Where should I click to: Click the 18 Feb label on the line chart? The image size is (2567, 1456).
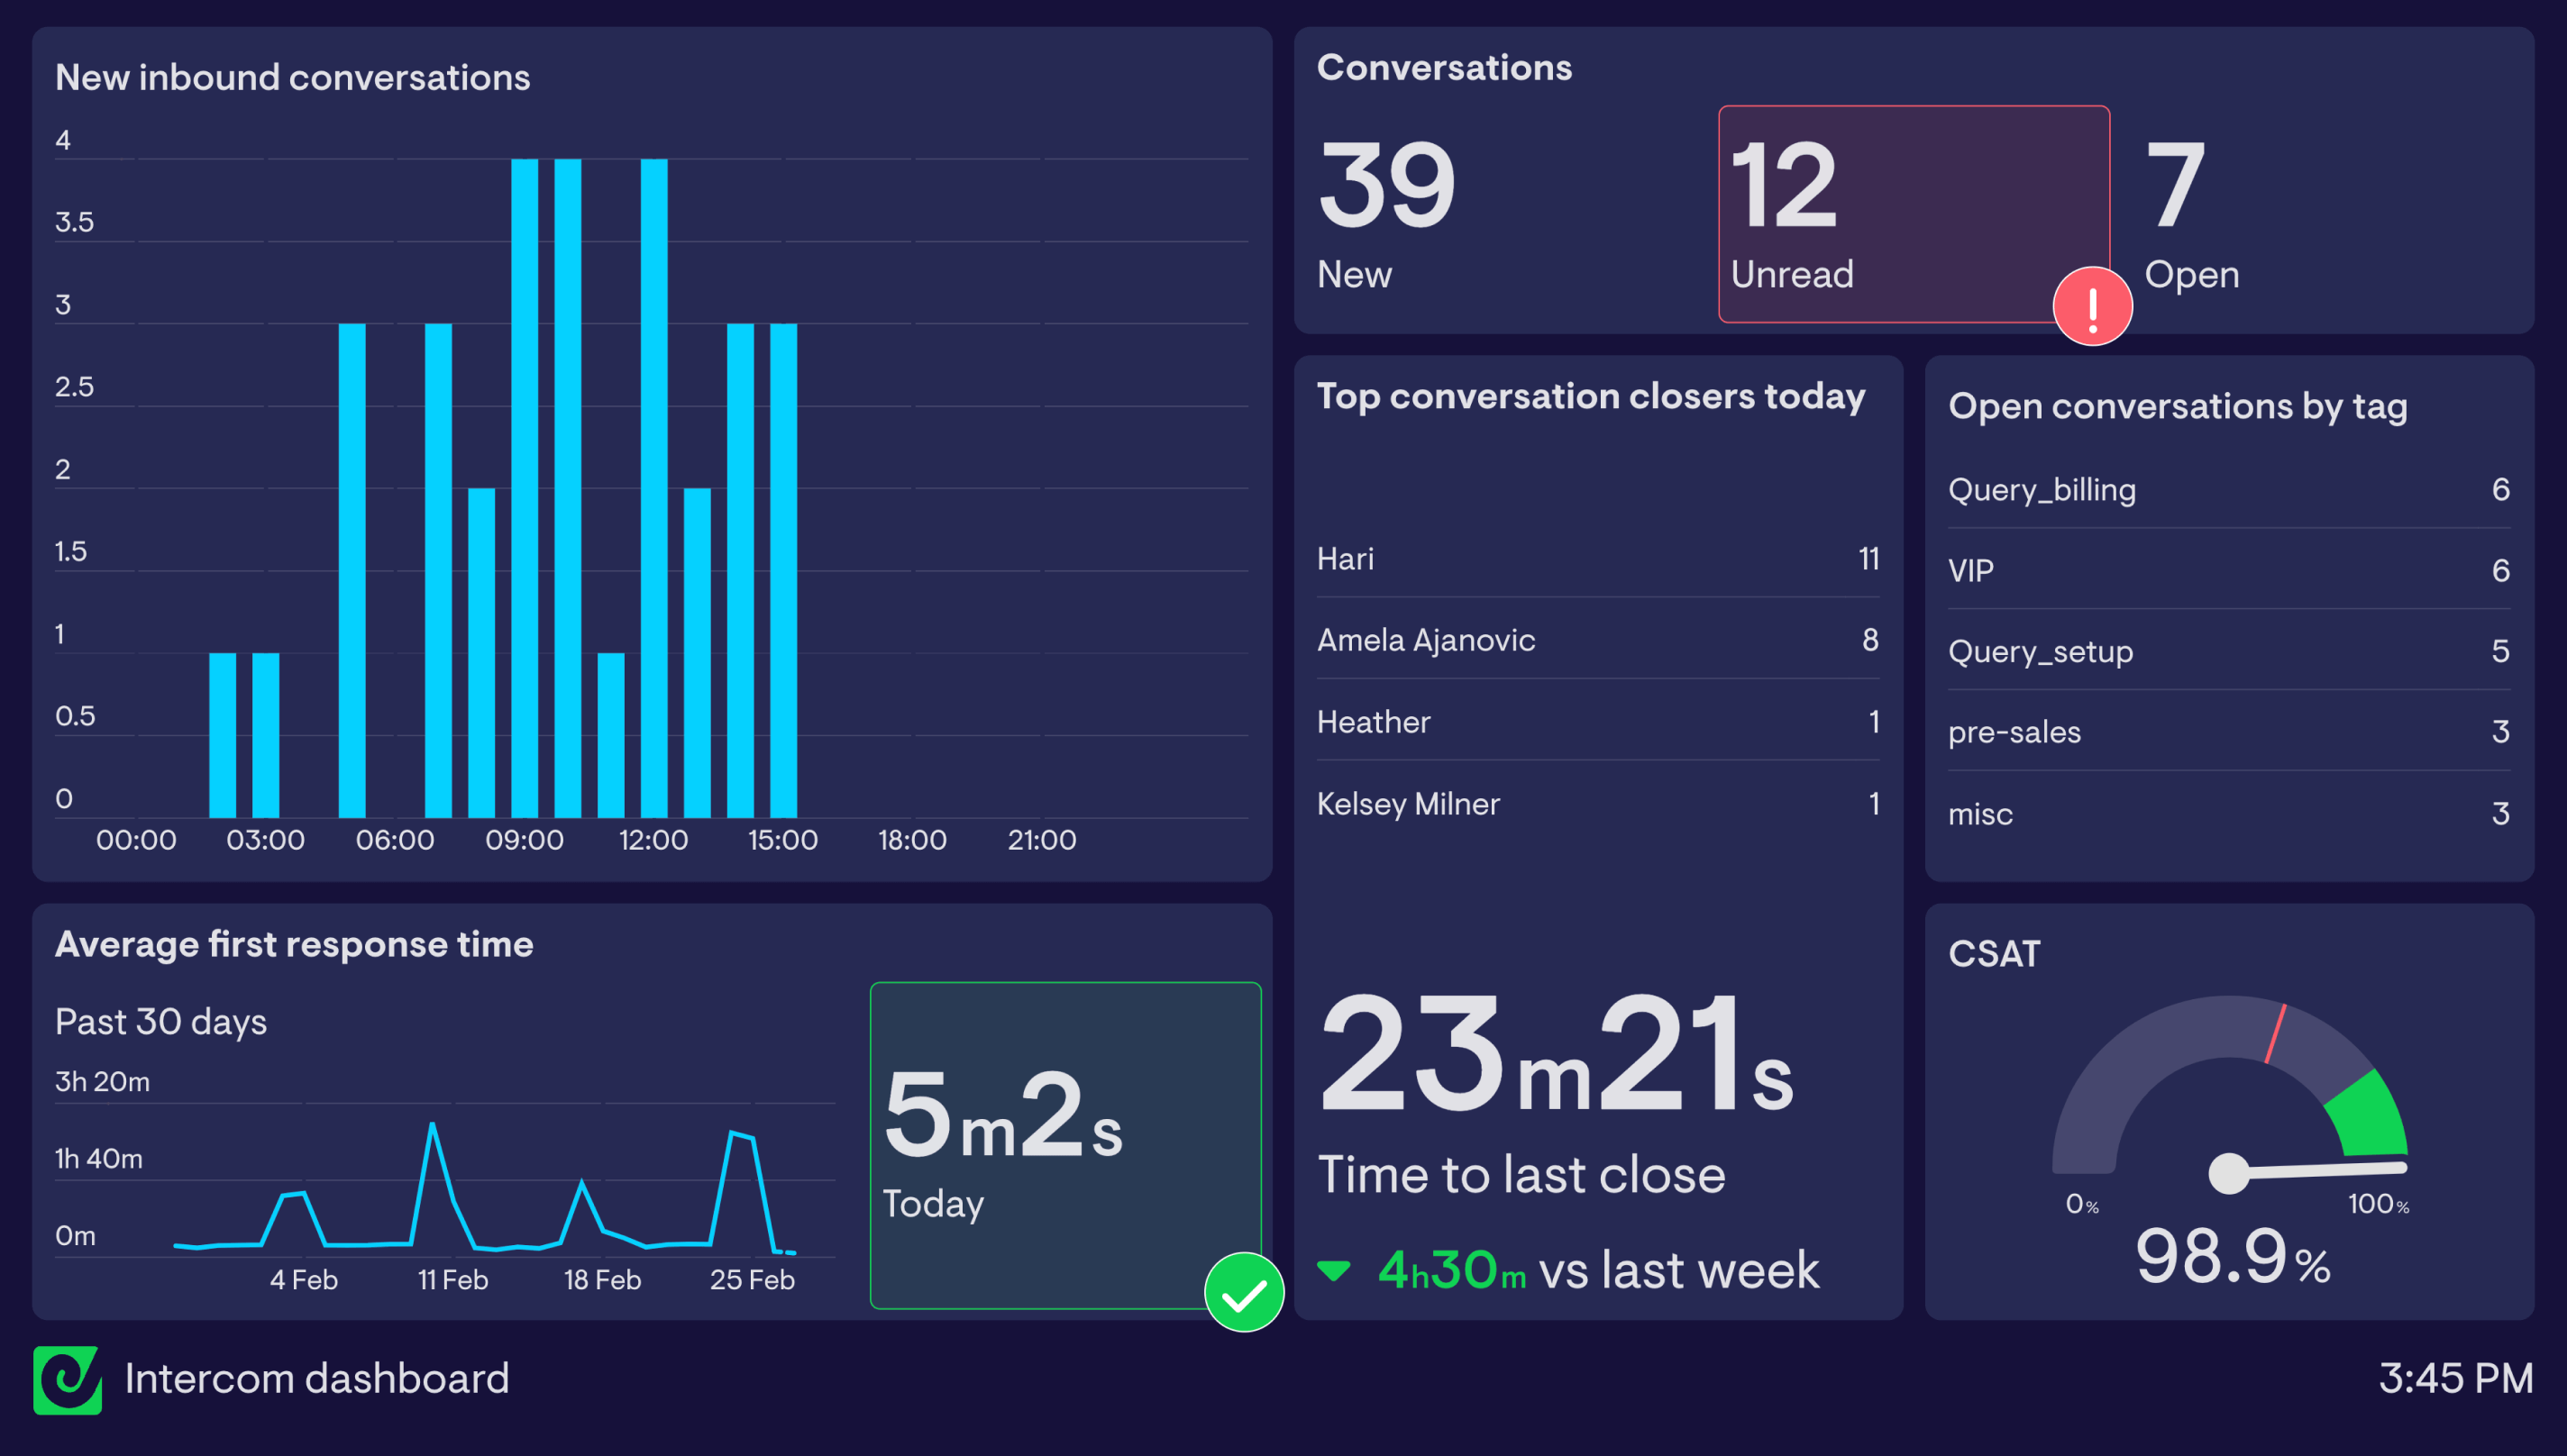pyautogui.click(x=601, y=1280)
